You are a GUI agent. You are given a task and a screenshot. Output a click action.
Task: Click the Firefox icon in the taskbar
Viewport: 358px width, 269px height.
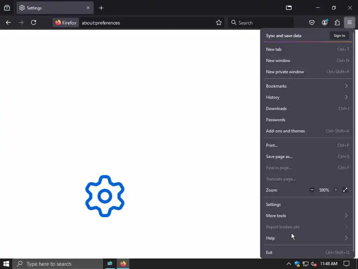tap(123, 264)
